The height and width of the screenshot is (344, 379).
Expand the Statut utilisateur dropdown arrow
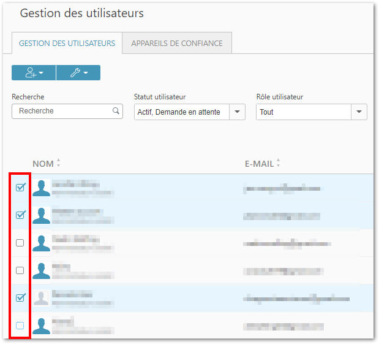(x=237, y=112)
